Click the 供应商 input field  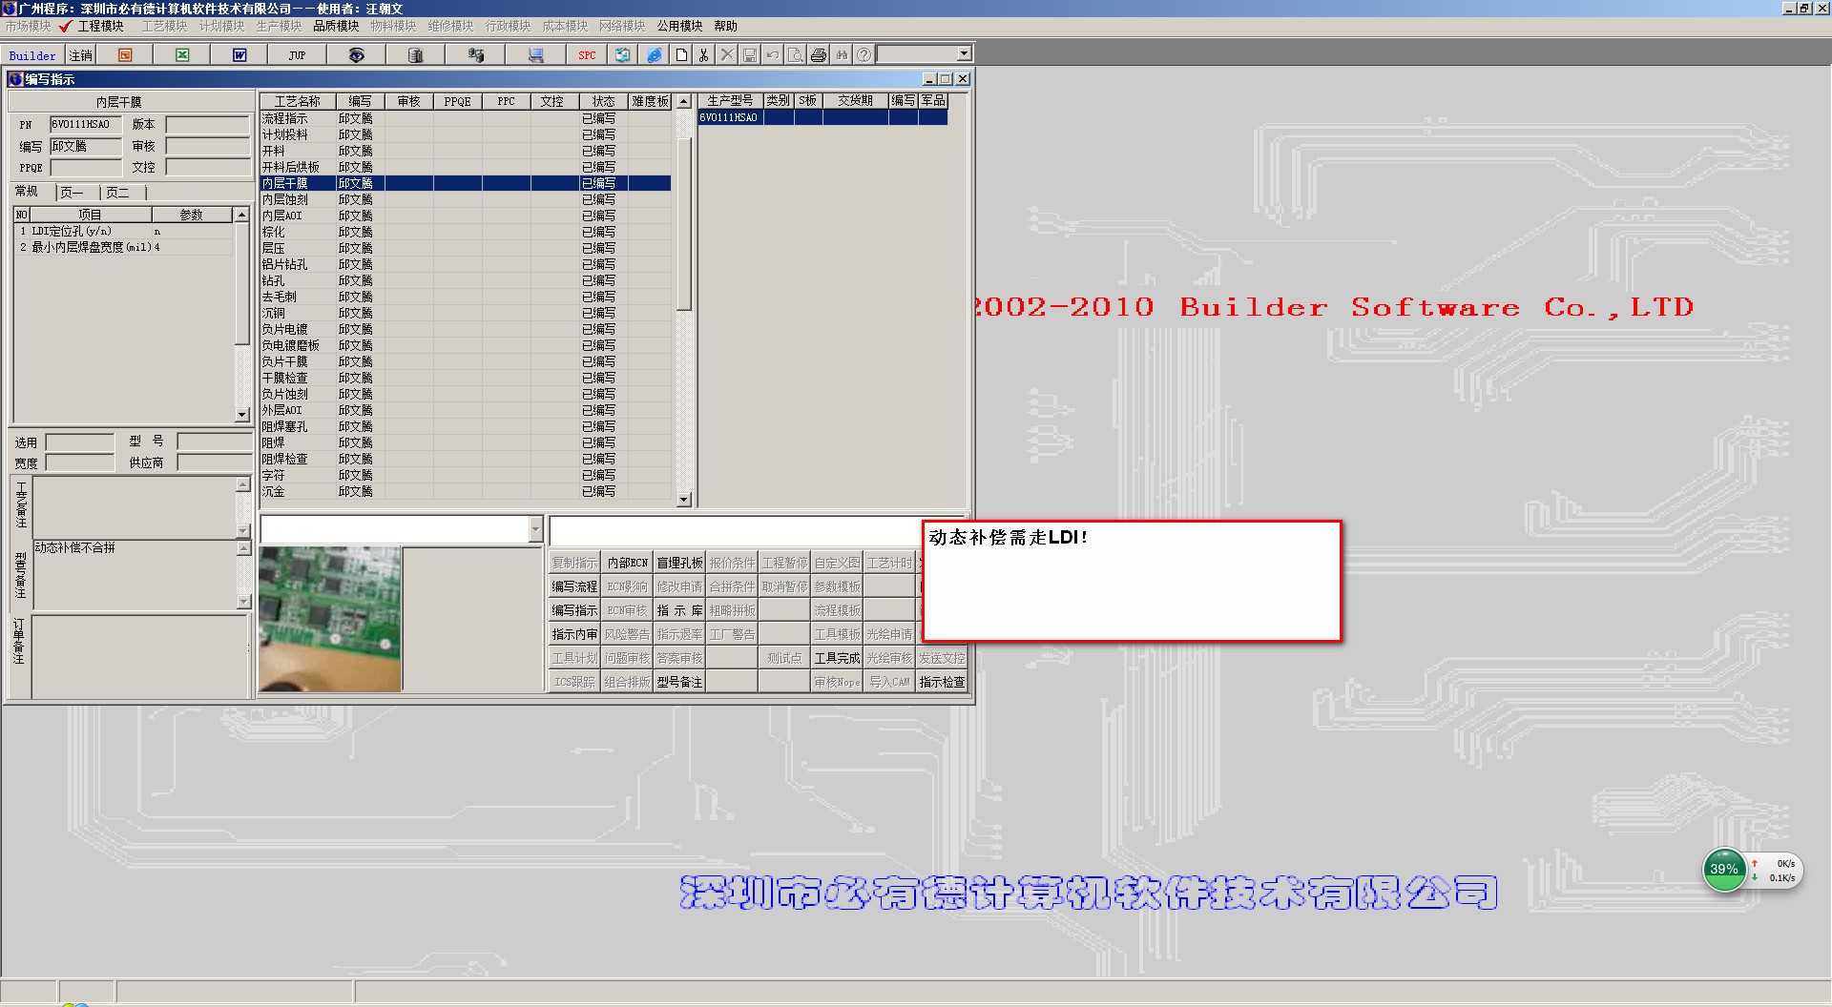[x=214, y=462]
